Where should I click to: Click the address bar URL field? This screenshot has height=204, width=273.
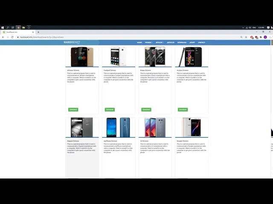pos(128,37)
